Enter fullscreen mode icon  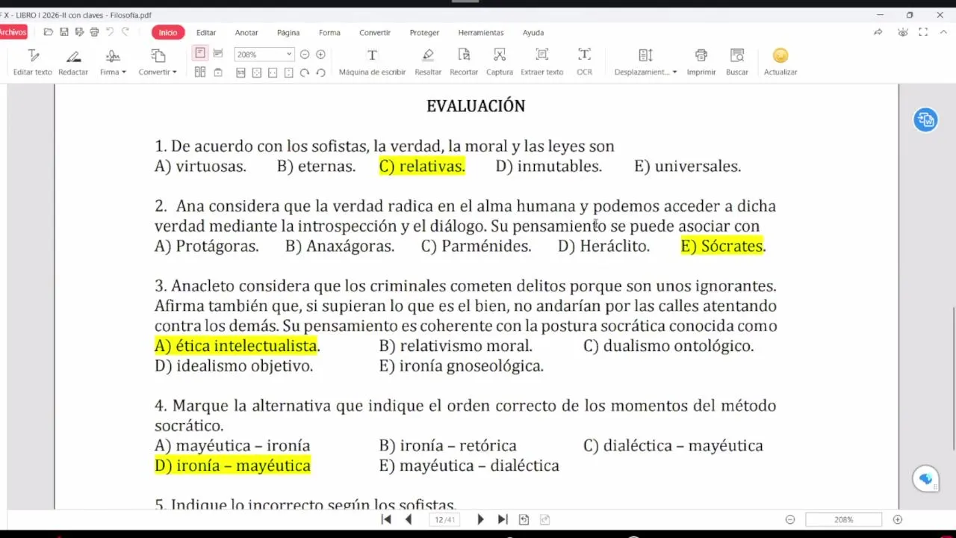923,32
